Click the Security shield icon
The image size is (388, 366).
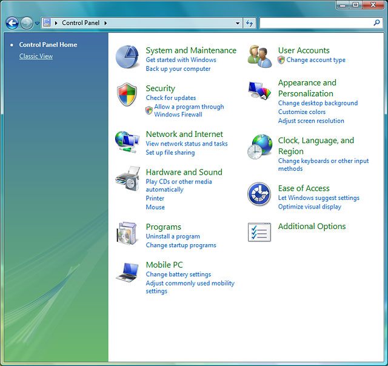(x=127, y=95)
